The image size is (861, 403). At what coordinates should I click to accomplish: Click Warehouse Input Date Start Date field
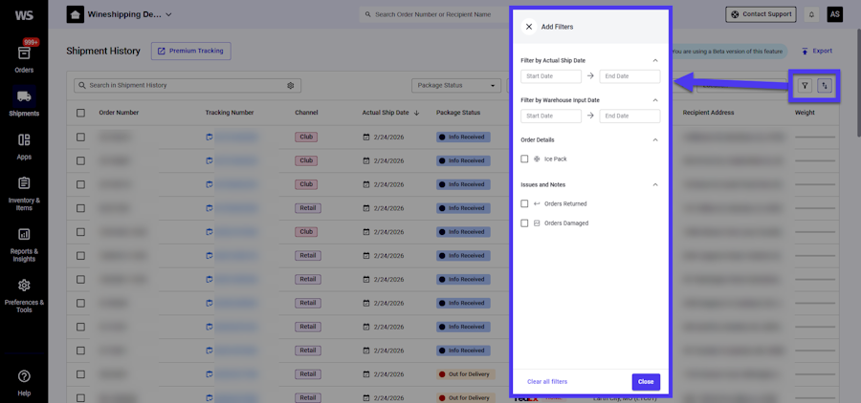[x=551, y=117]
